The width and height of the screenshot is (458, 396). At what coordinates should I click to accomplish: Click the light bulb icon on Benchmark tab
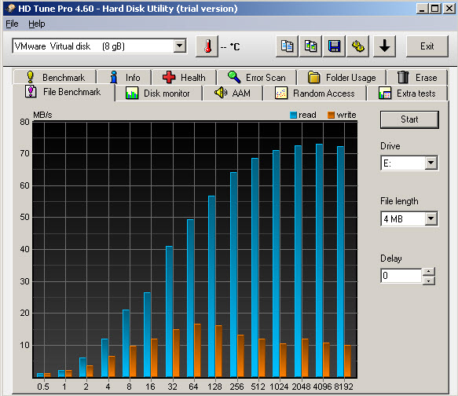pos(30,77)
